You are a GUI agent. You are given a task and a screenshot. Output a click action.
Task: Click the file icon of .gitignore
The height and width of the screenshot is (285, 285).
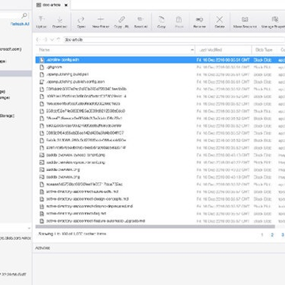pyautogui.click(x=41, y=67)
